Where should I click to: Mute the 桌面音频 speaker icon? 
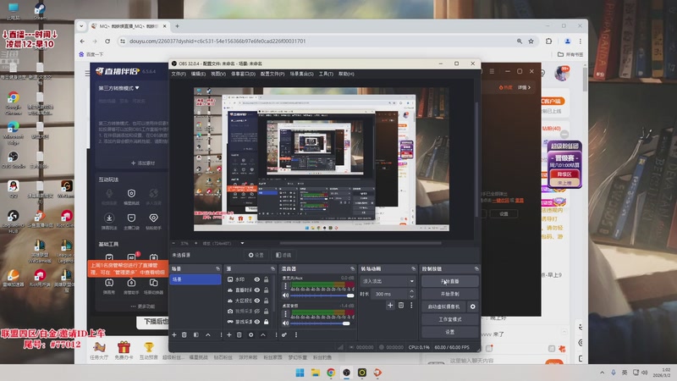(285, 323)
